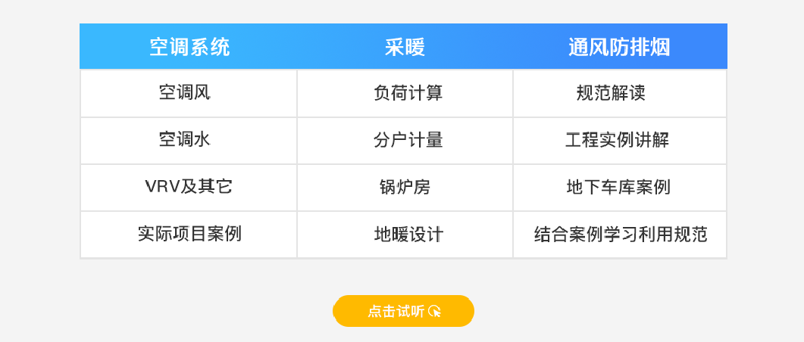Open the 规范解读 cell
The height and width of the screenshot is (342, 804).
[x=620, y=94]
